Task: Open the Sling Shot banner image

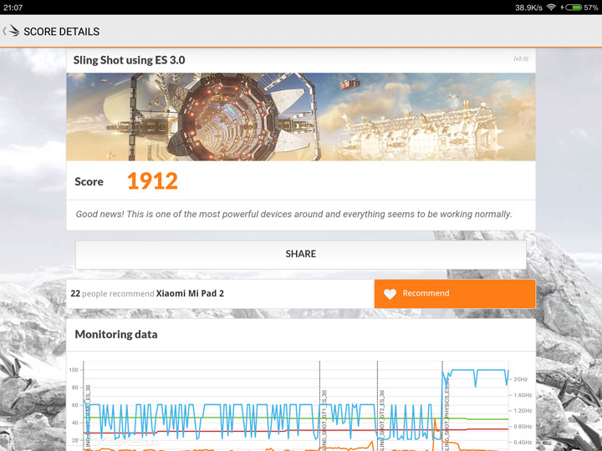Action: coord(301,117)
